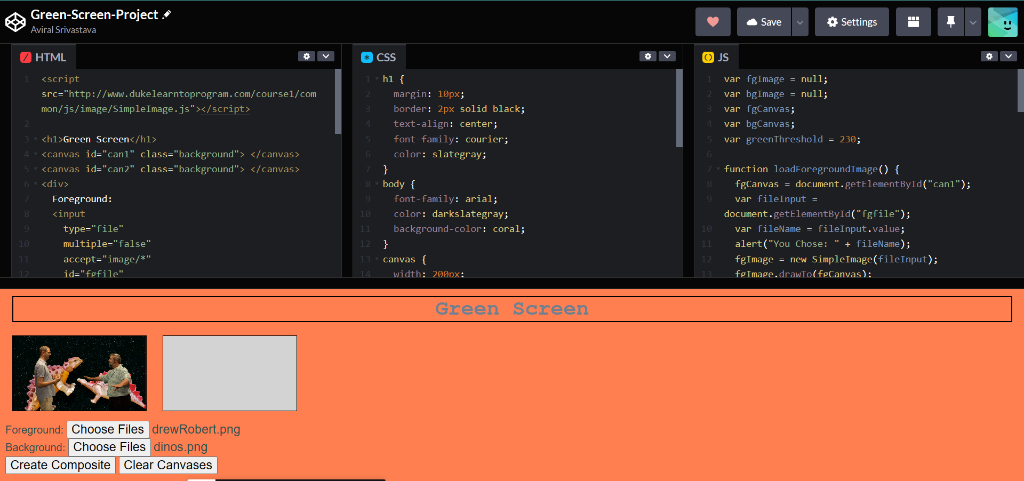
Task: Open the JS editor settings gear
Action: coord(989,56)
